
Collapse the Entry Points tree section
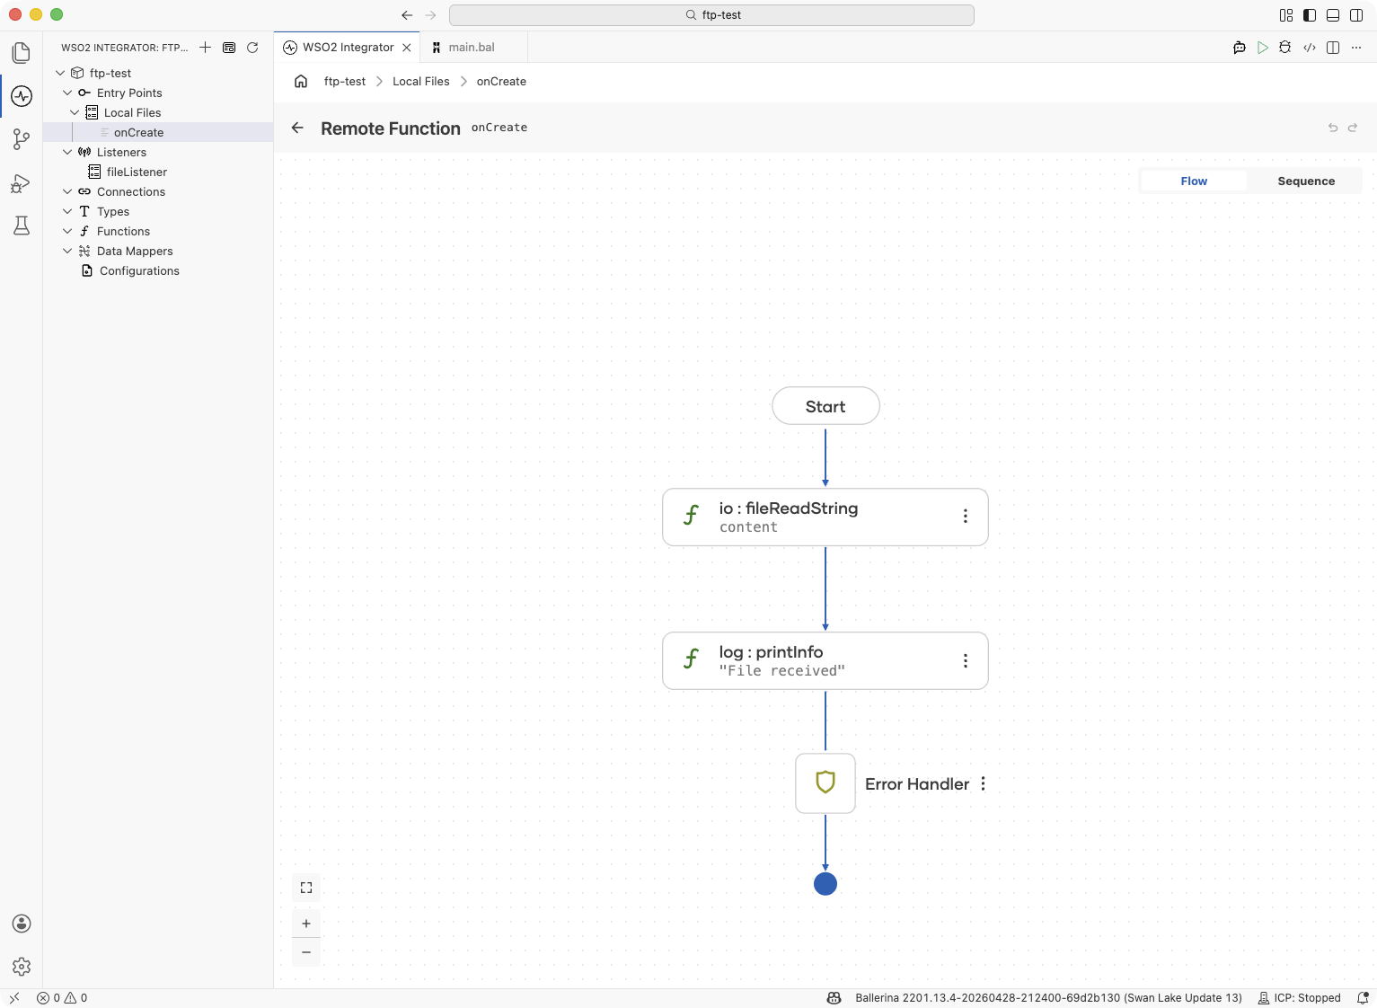click(x=67, y=93)
